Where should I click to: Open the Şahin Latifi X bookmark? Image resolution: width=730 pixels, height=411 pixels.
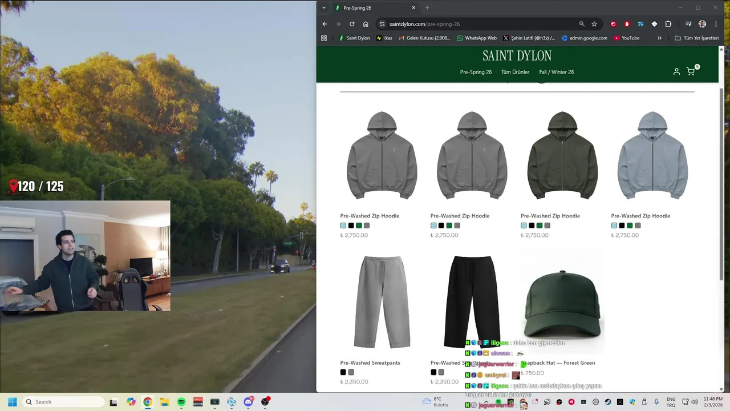point(529,38)
